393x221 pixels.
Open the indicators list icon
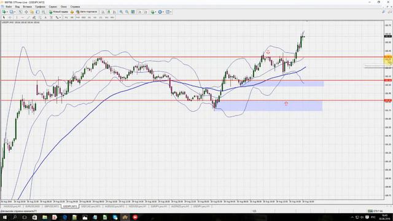pos(152,12)
